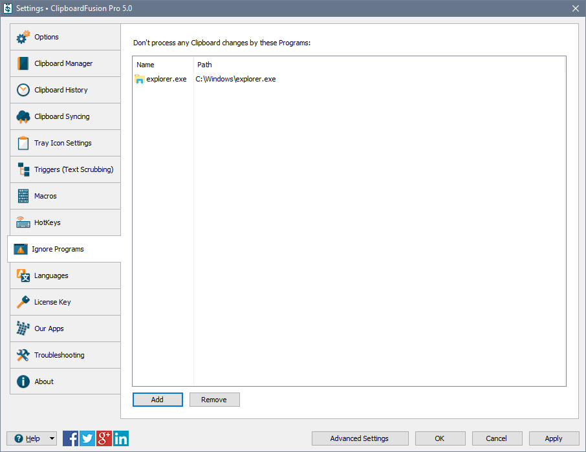Open the LinkedIn social link icon
The height and width of the screenshot is (452, 586).
click(121, 438)
